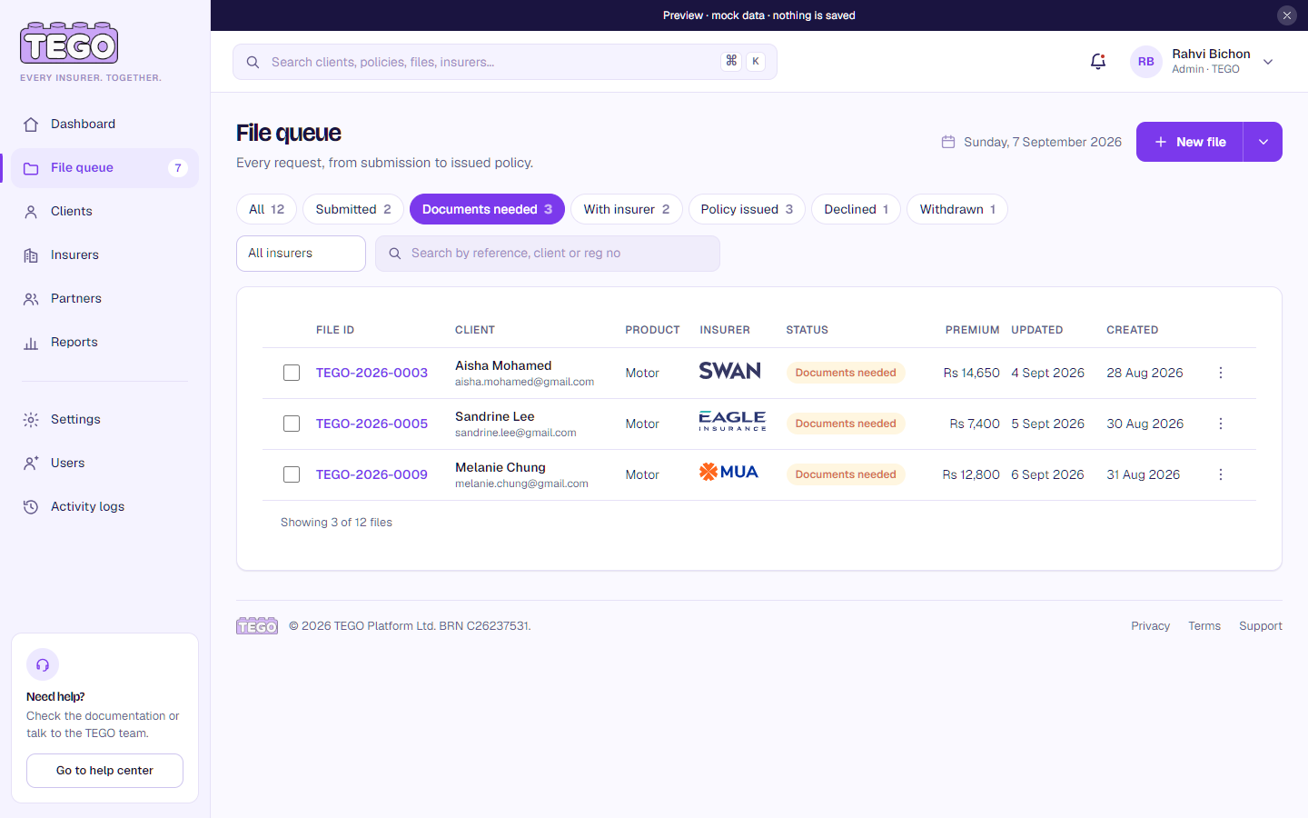
Task: Create a New file
Action: pos(1190,142)
